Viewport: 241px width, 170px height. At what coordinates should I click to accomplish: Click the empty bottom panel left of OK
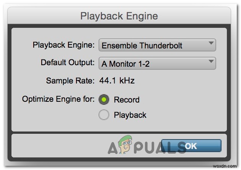pyautogui.click(x=57, y=146)
